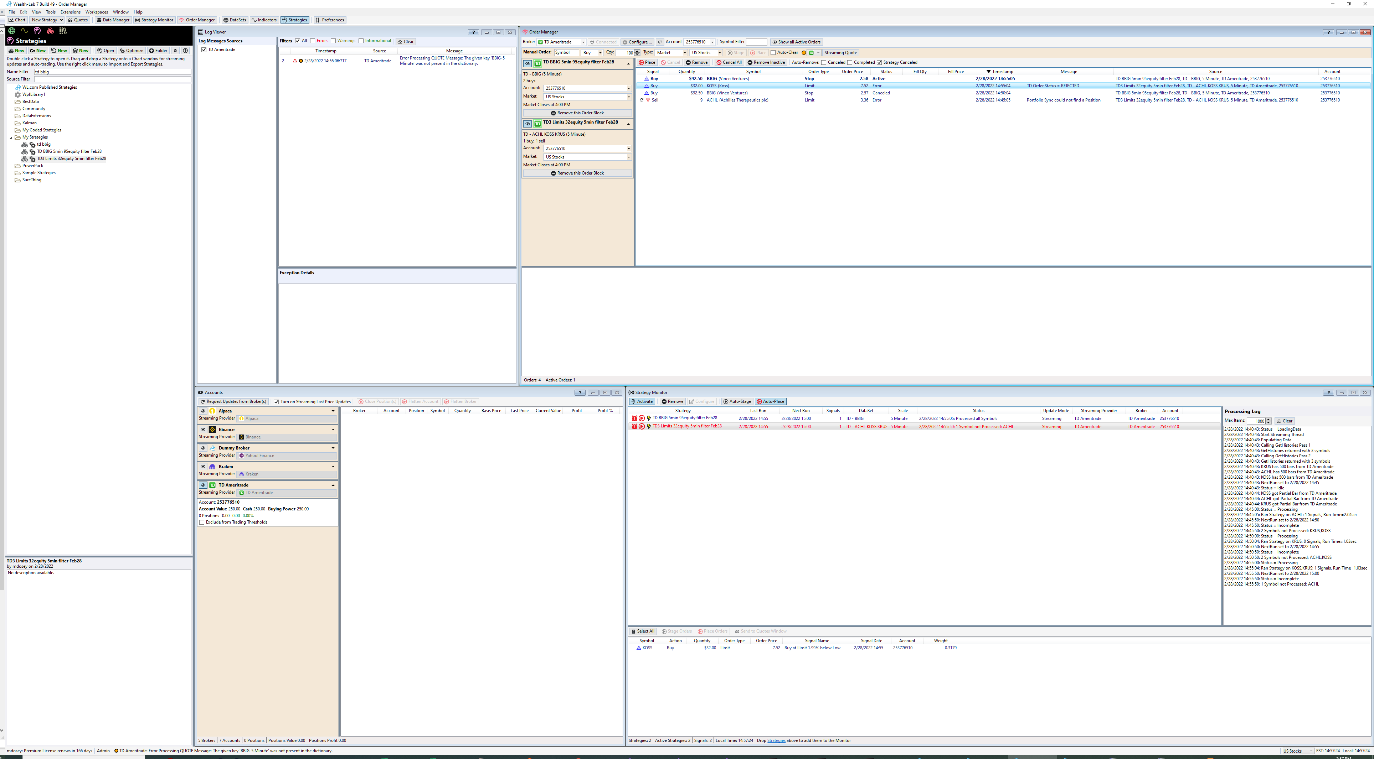The width and height of the screenshot is (1374, 759).
Task: Uncheck Turn on Streaming Last Price Updates
Action: point(276,402)
